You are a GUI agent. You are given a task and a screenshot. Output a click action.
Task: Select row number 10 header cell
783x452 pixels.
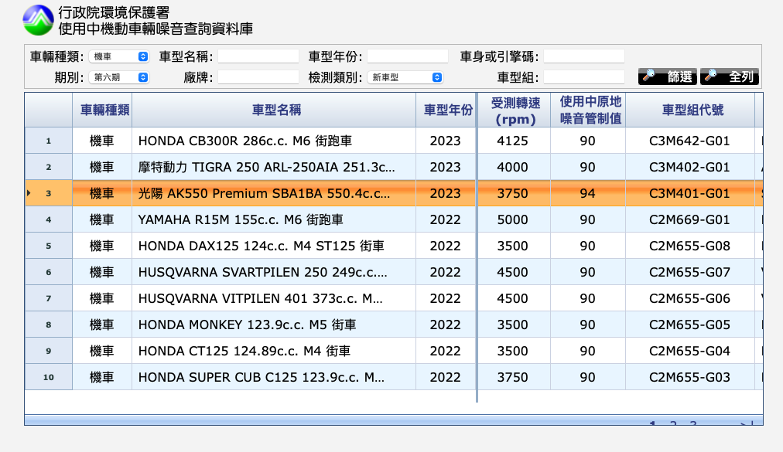tap(49, 377)
